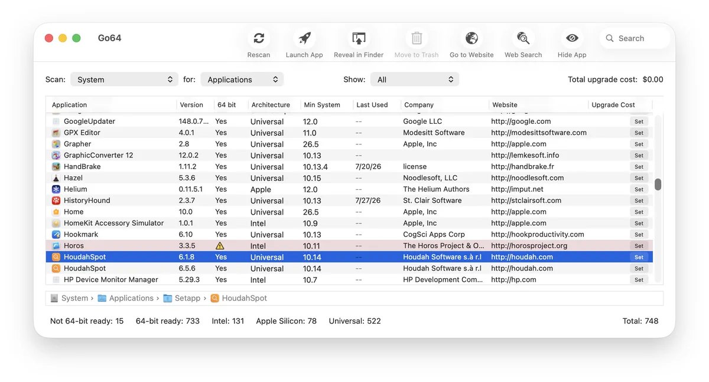Click the http://noodlesoft.com website cell
The height and width of the screenshot is (382, 709).
[528, 178]
